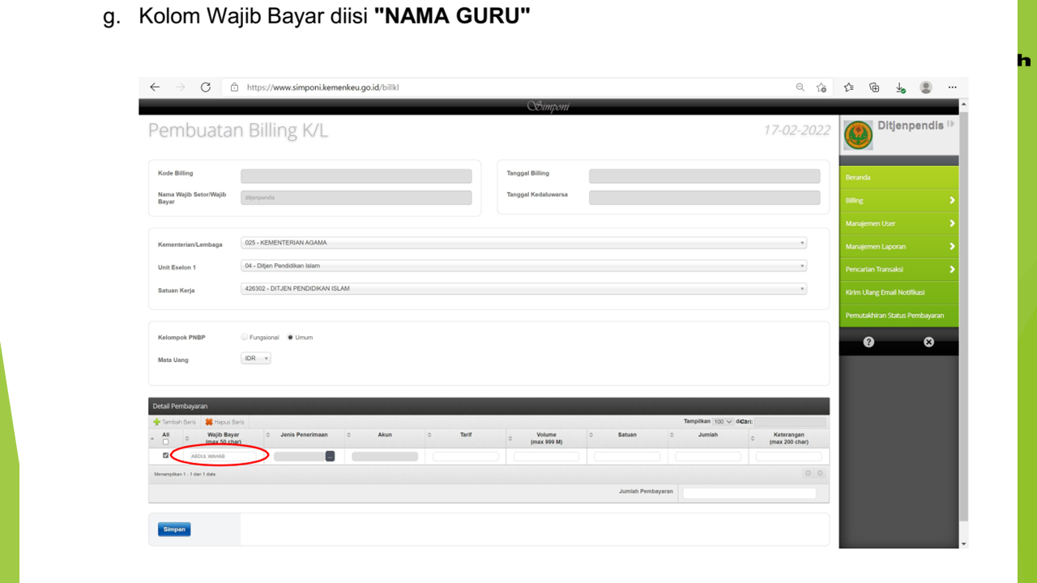Tick the All header checkbox
This screenshot has width=1037, height=583.
tap(166, 442)
